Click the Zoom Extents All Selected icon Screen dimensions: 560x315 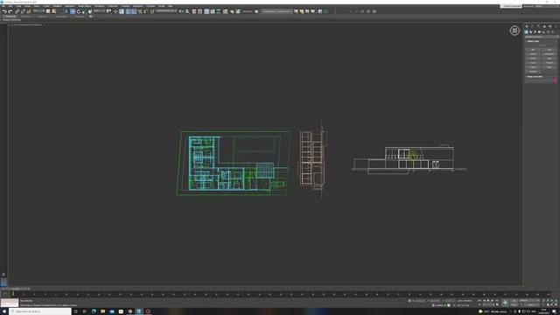point(556,301)
